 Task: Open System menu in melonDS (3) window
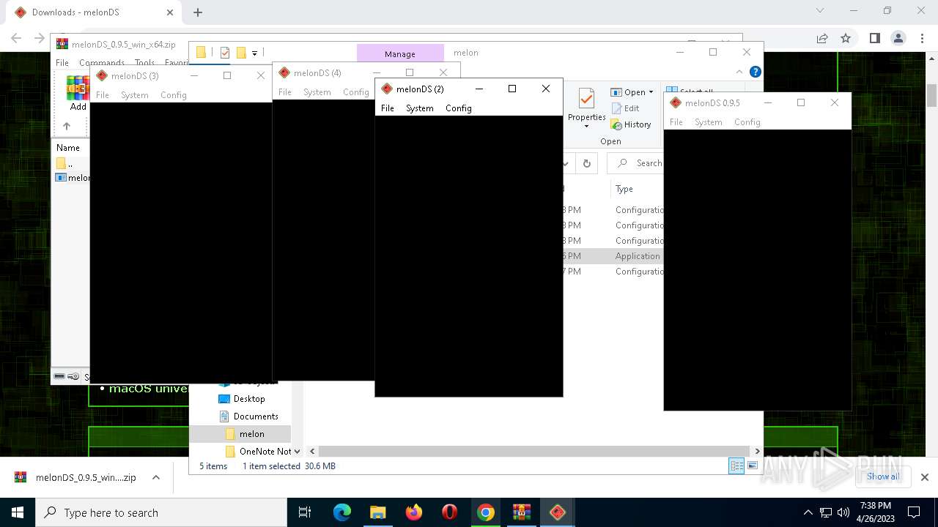pyautogui.click(x=135, y=95)
